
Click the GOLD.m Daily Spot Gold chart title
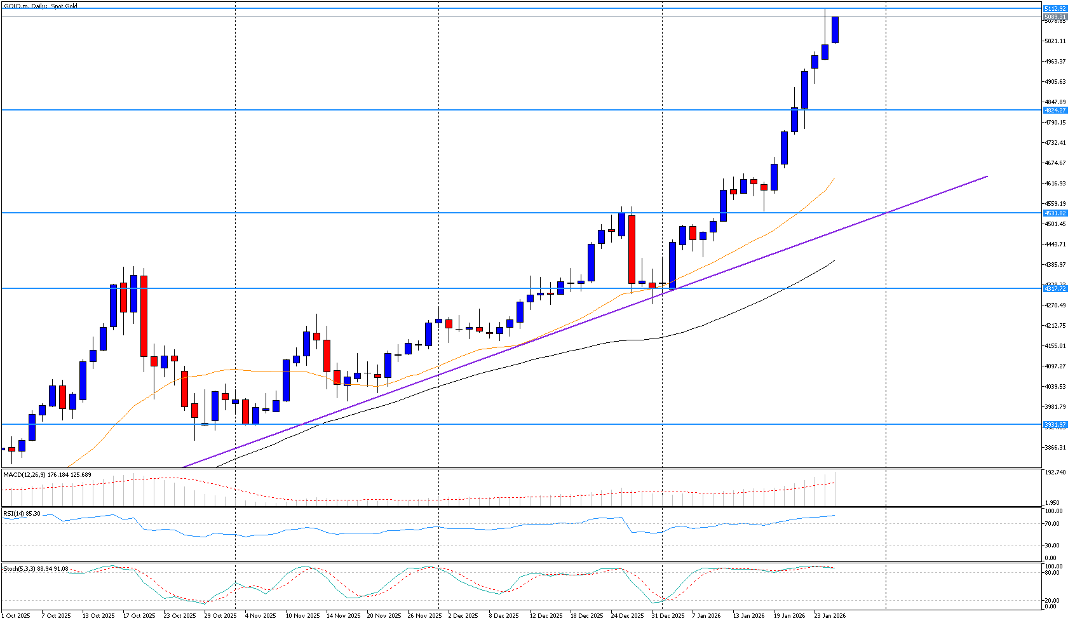tap(41, 5)
